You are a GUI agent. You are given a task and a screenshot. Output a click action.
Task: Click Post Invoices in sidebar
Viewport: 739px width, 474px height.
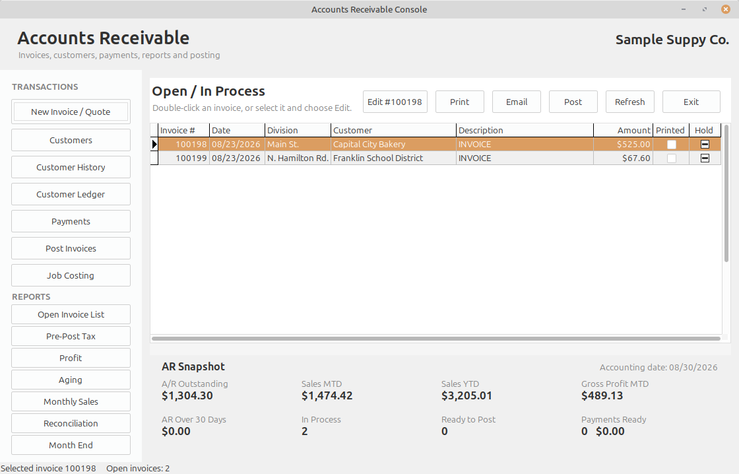[x=71, y=249]
